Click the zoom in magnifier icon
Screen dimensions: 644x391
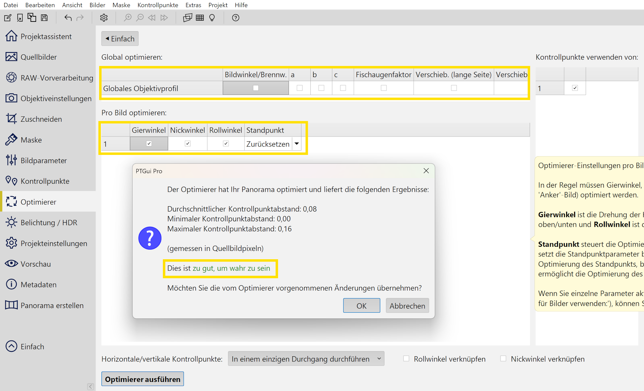128,18
